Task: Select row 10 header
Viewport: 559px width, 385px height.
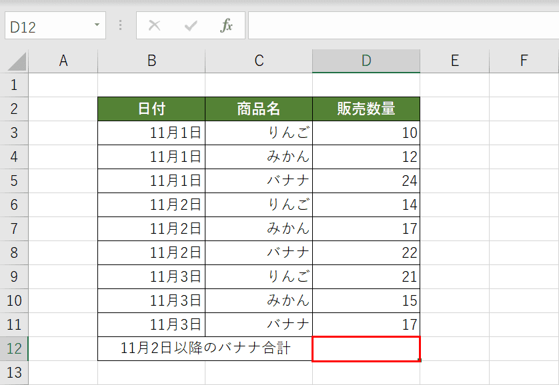Action: (14, 300)
